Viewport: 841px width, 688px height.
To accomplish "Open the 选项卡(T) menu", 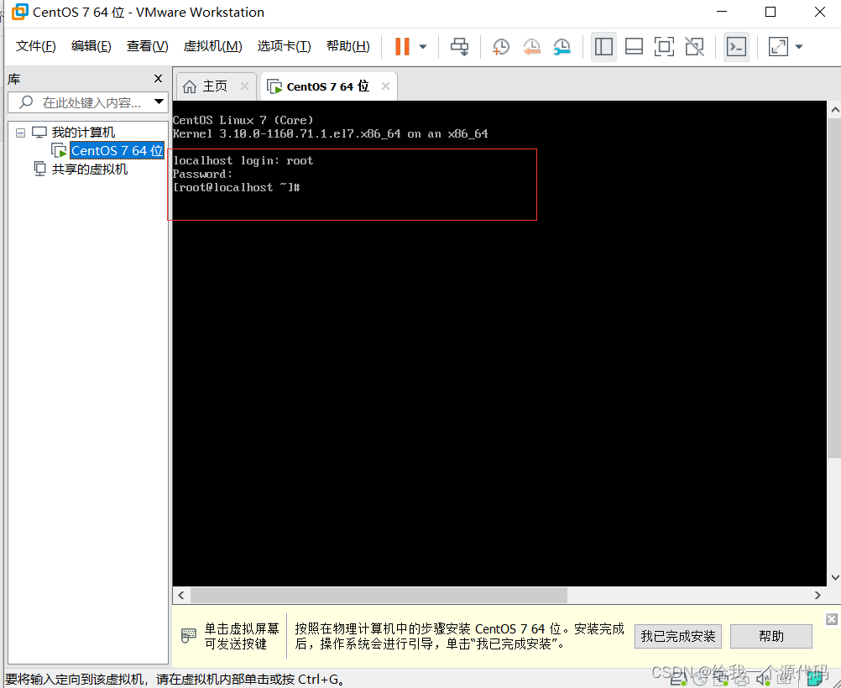I will [285, 46].
